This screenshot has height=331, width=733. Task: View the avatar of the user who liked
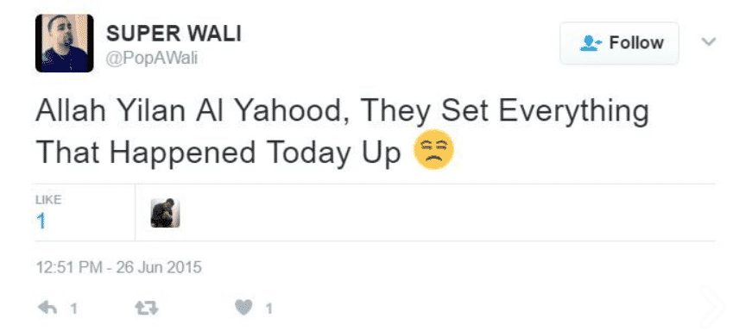(x=166, y=213)
